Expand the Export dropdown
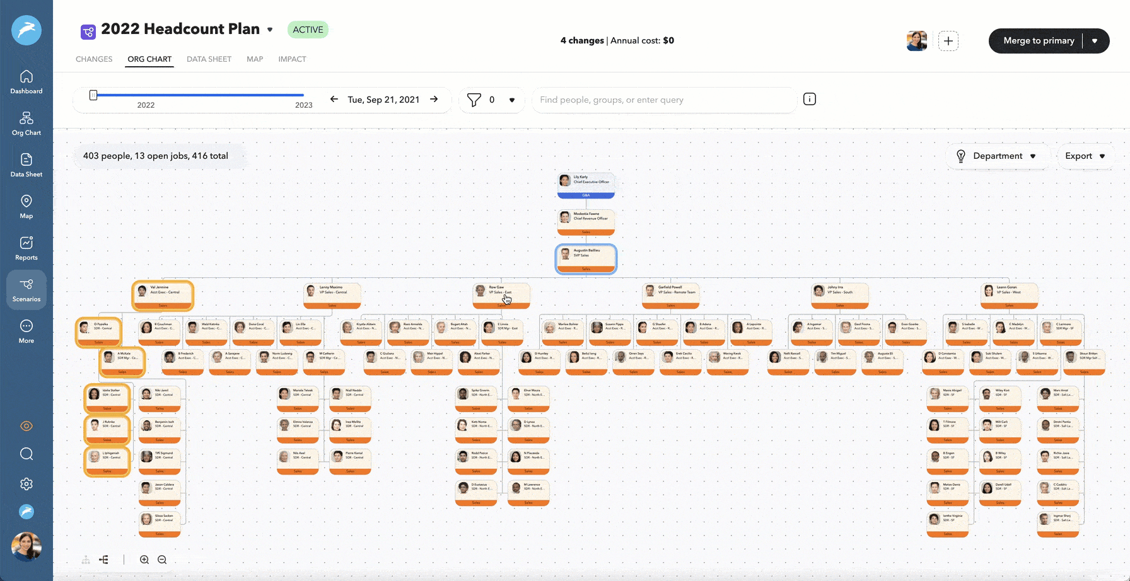This screenshot has height=581, width=1130. click(x=1085, y=156)
